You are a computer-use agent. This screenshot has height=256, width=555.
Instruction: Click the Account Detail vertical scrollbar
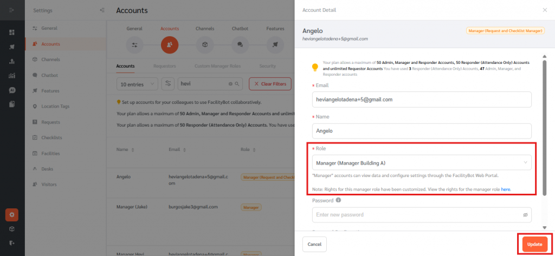point(544,124)
